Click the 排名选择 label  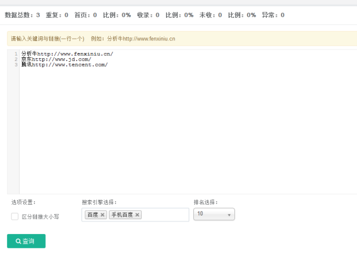click(x=206, y=202)
